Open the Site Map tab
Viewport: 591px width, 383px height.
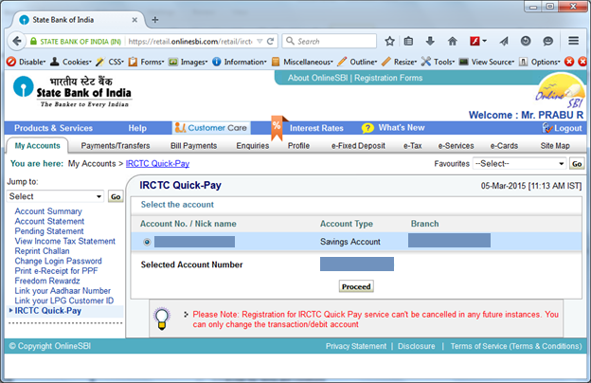(x=555, y=146)
